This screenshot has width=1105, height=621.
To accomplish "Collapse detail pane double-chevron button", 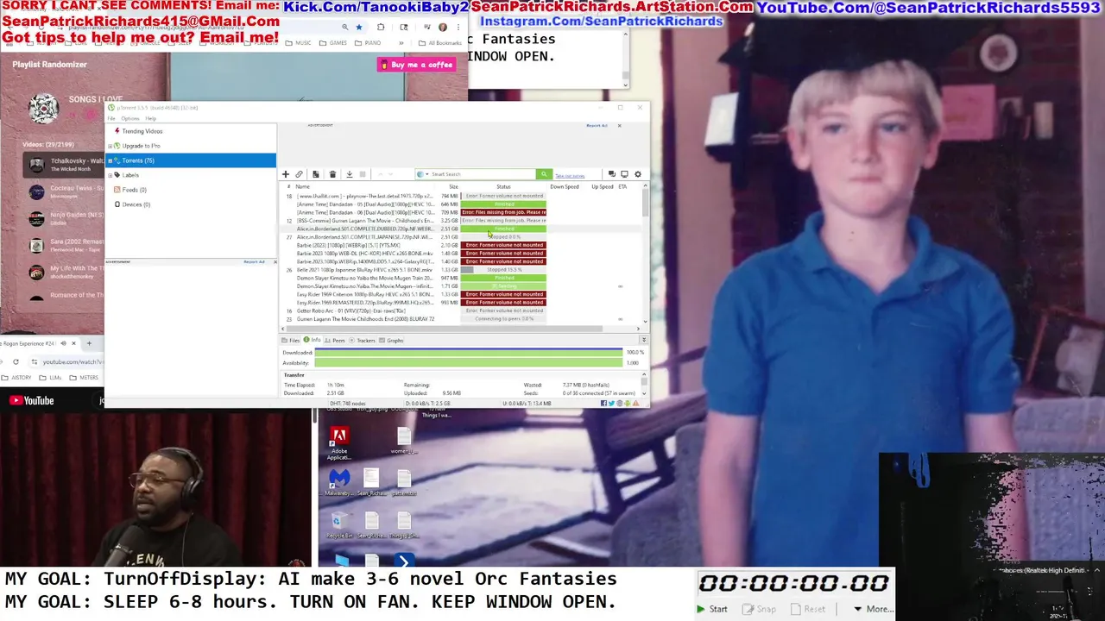I will (x=643, y=340).
